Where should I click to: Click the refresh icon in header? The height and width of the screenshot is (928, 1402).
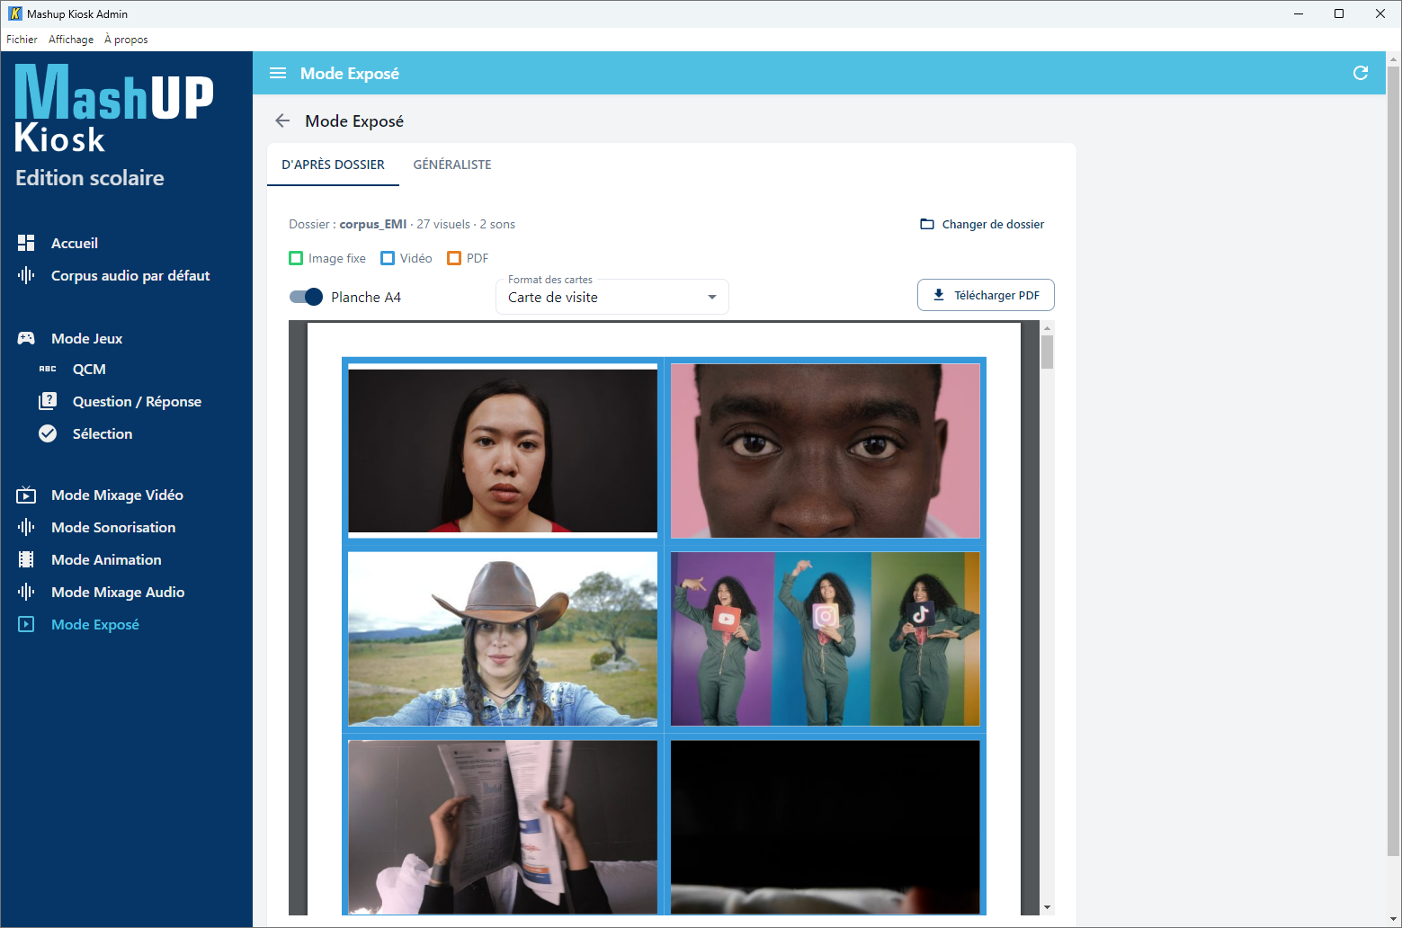(x=1361, y=73)
